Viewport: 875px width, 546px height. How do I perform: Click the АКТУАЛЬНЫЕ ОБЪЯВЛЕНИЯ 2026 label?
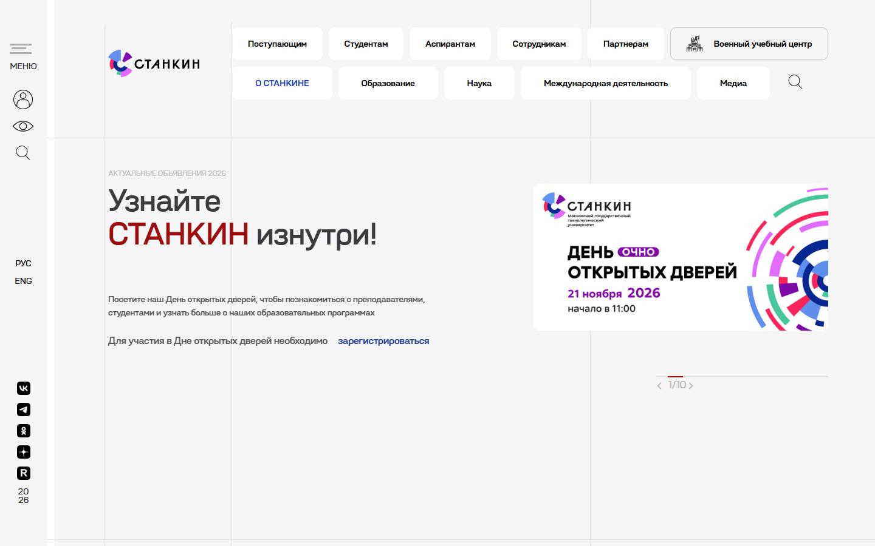pyautogui.click(x=167, y=173)
